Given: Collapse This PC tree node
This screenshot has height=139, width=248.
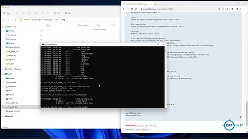Looking at the screenshot, I should pyautogui.click(x=3, y=74).
